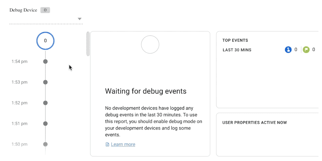Click the Debug Device label

[23, 10]
